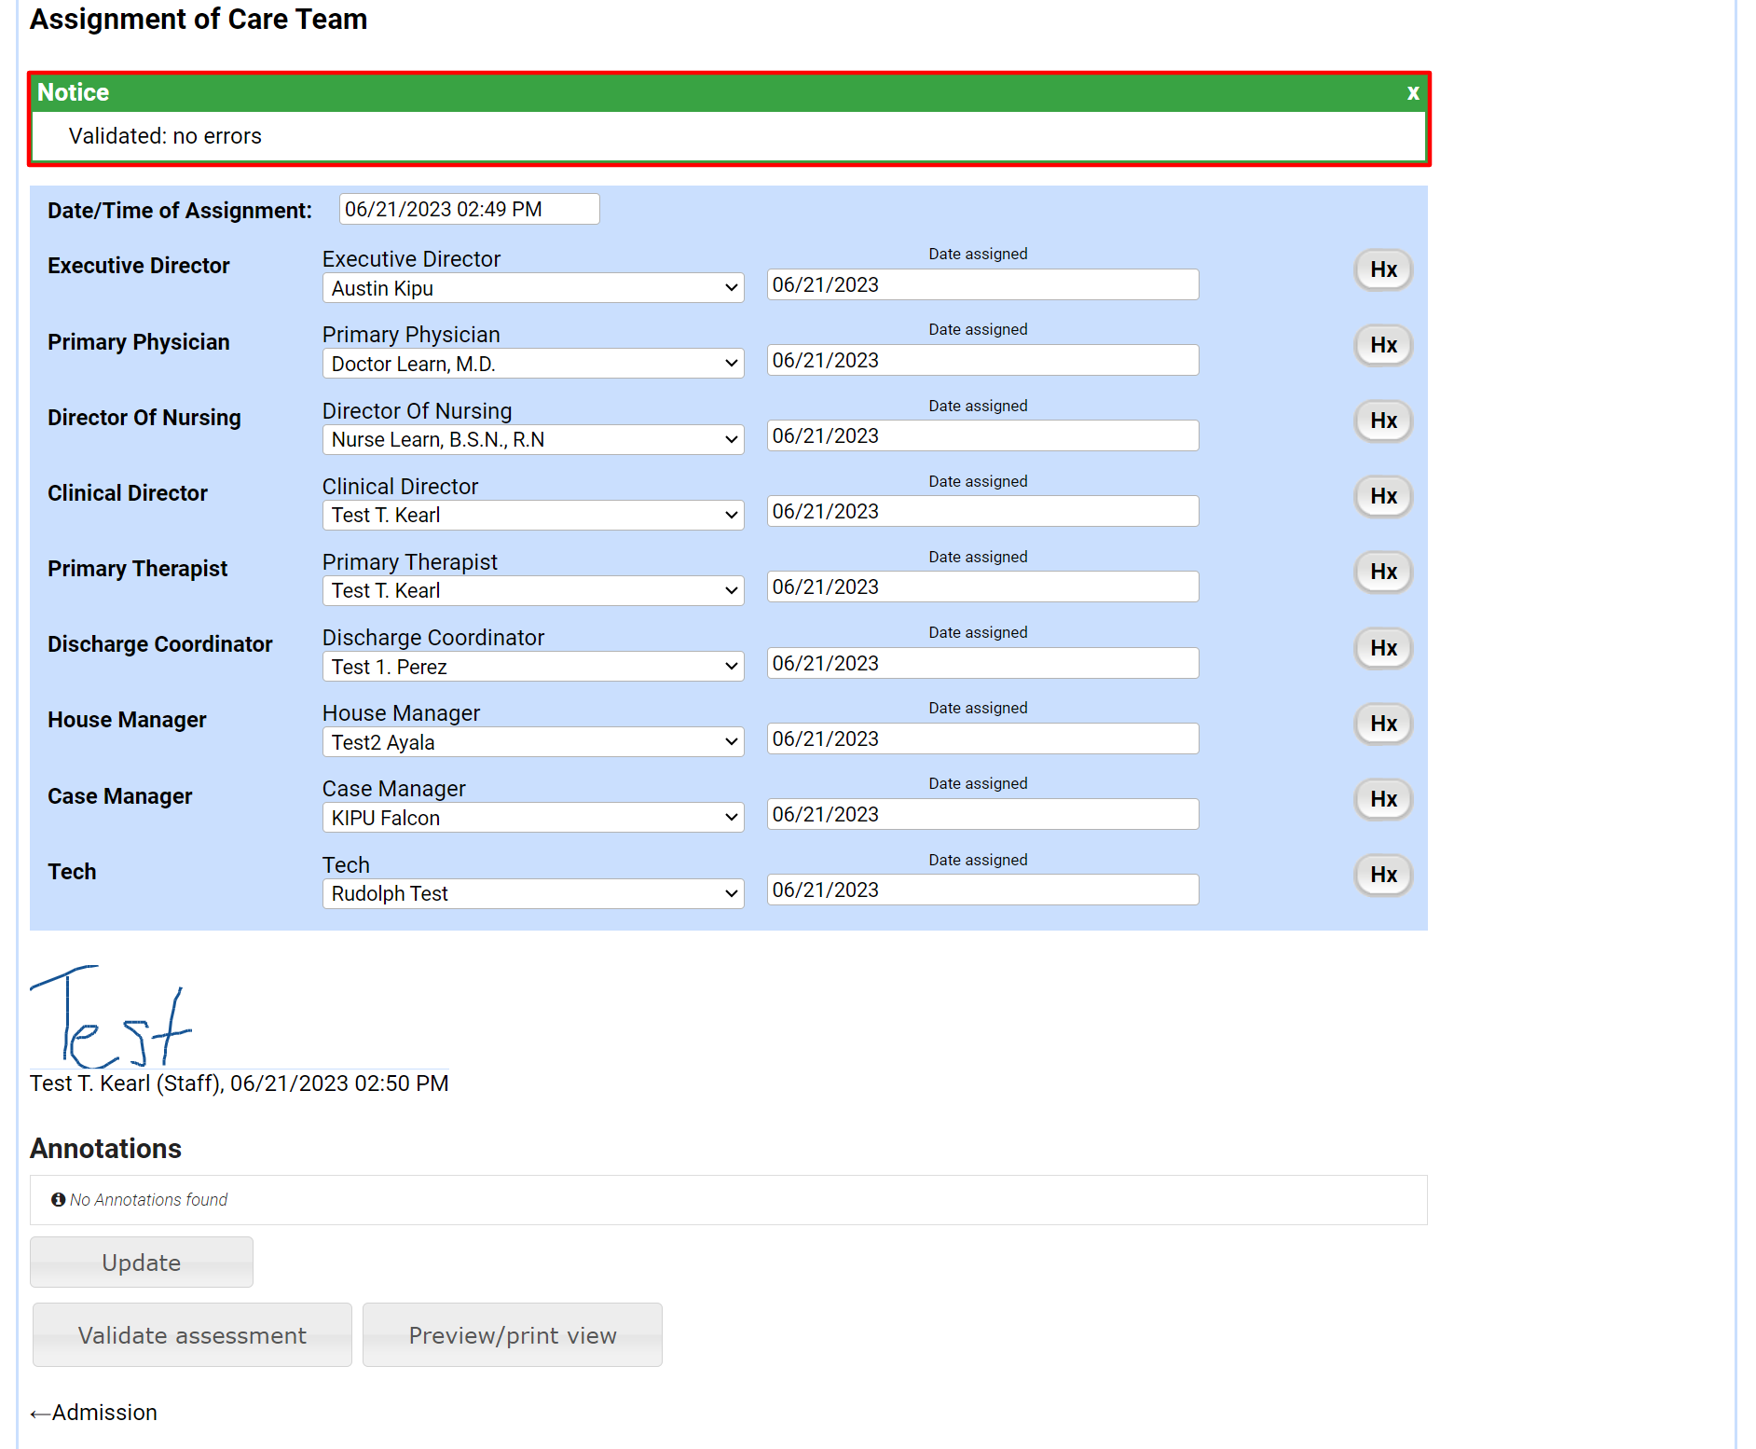Click the handwritten Test signature image

coord(112,1018)
